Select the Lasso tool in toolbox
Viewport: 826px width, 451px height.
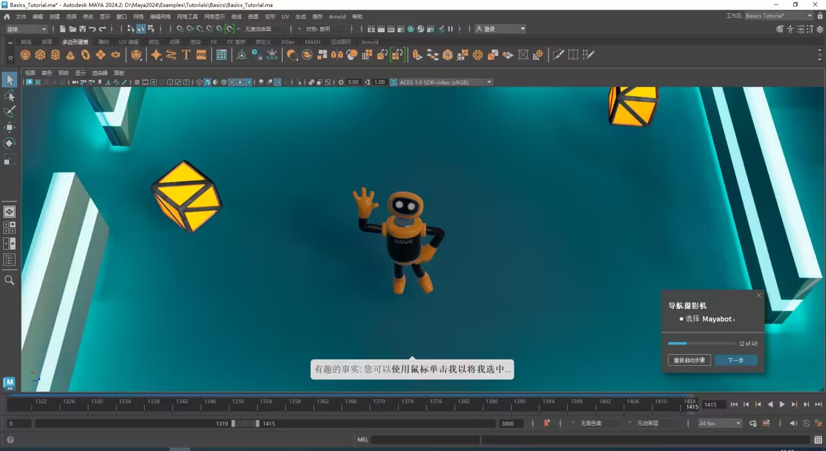10,96
